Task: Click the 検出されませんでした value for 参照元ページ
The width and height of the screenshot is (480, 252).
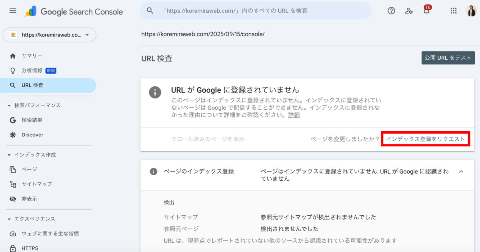Action: click(x=290, y=229)
